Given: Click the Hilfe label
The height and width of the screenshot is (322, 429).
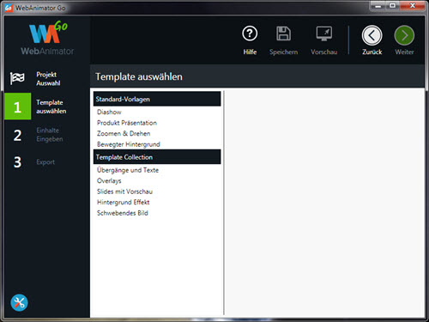Looking at the screenshot, I should [250, 52].
